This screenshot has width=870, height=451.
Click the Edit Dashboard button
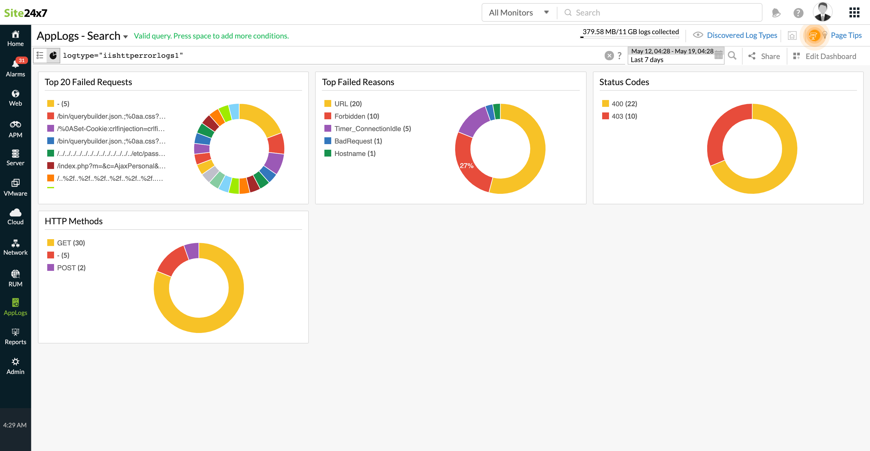826,56
